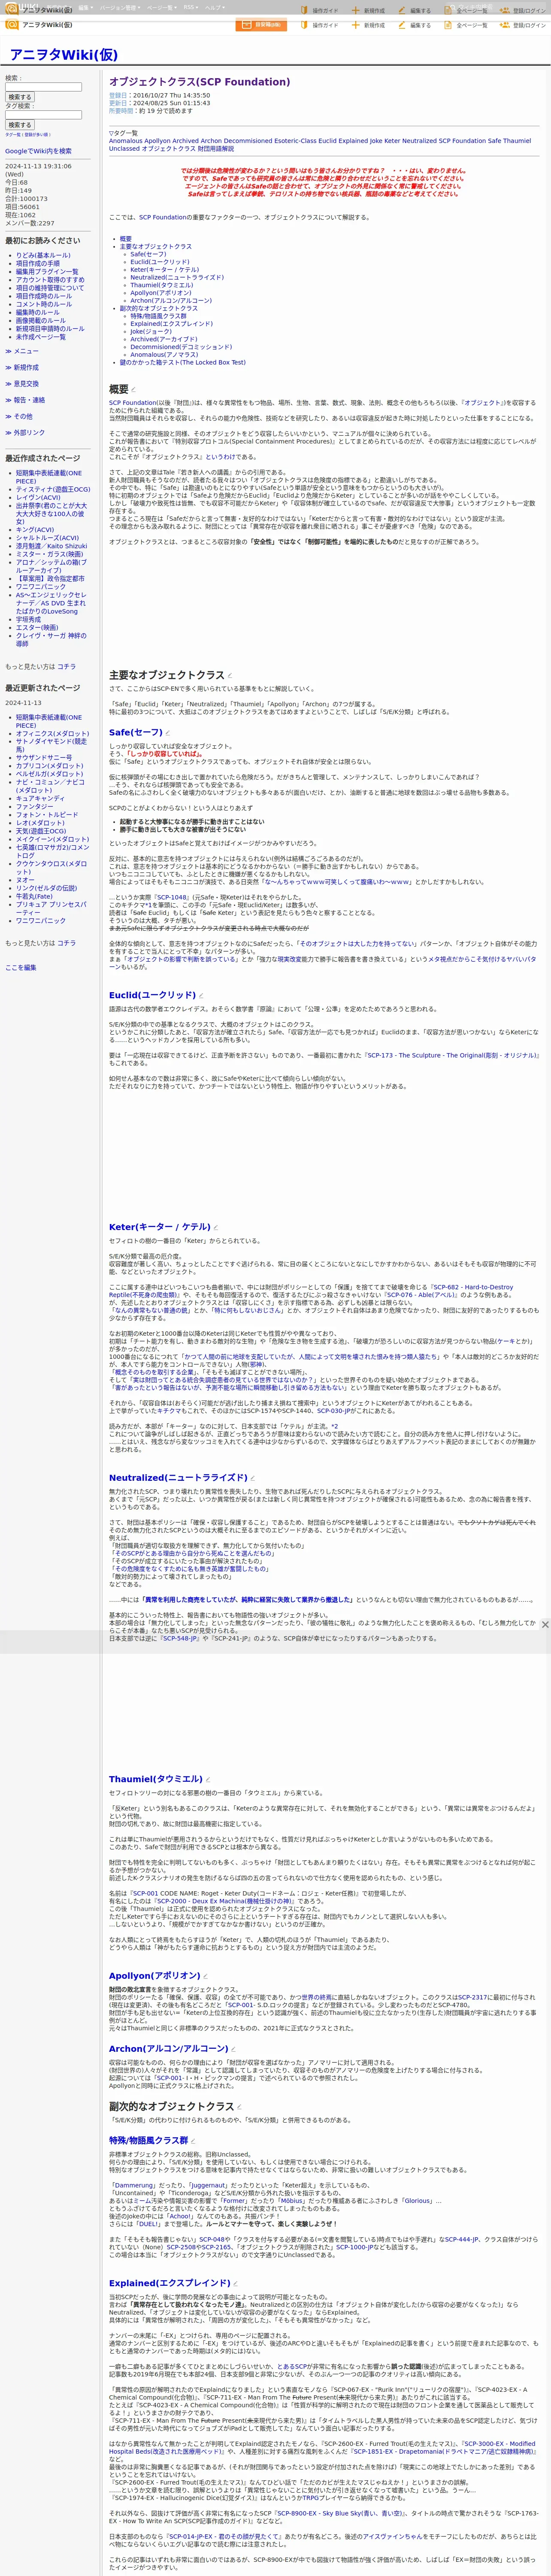This screenshot has width=551, height=2576.
Task: Open りどみ(基本ルール) sidebar link
Action: coord(43,255)
